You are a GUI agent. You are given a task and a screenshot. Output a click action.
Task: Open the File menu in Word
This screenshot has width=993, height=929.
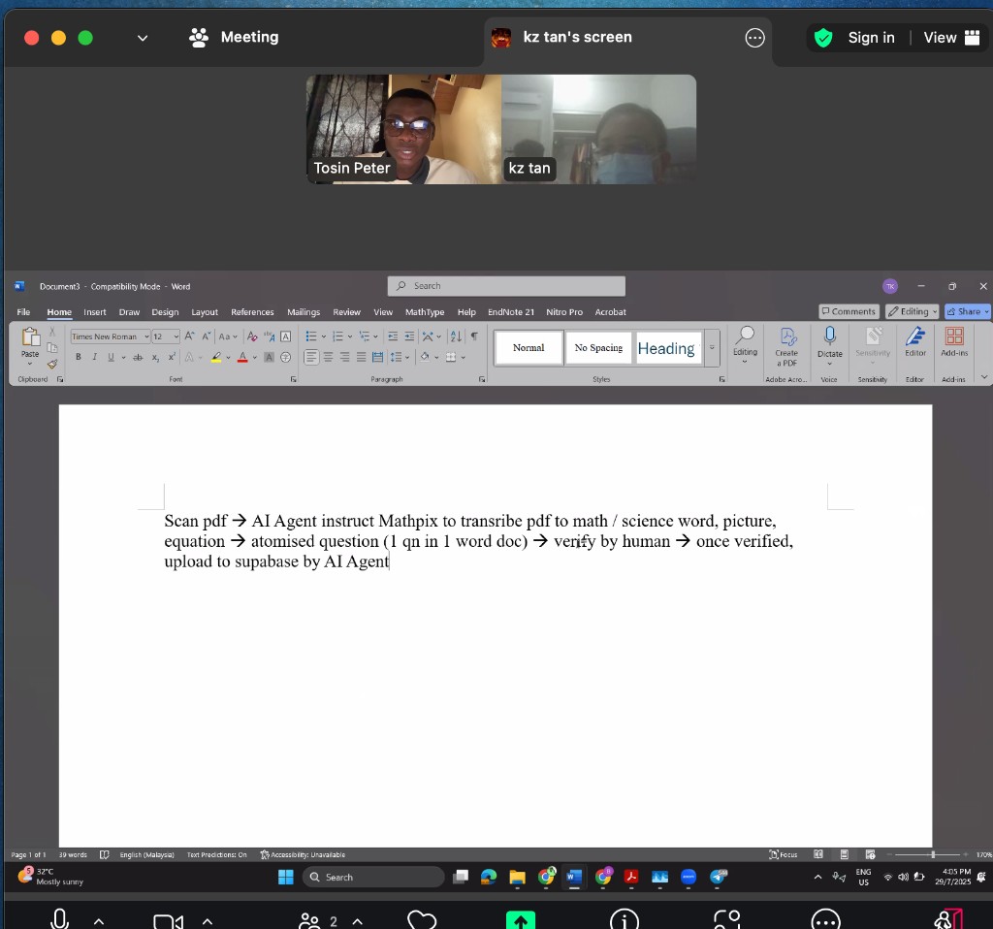pos(23,312)
